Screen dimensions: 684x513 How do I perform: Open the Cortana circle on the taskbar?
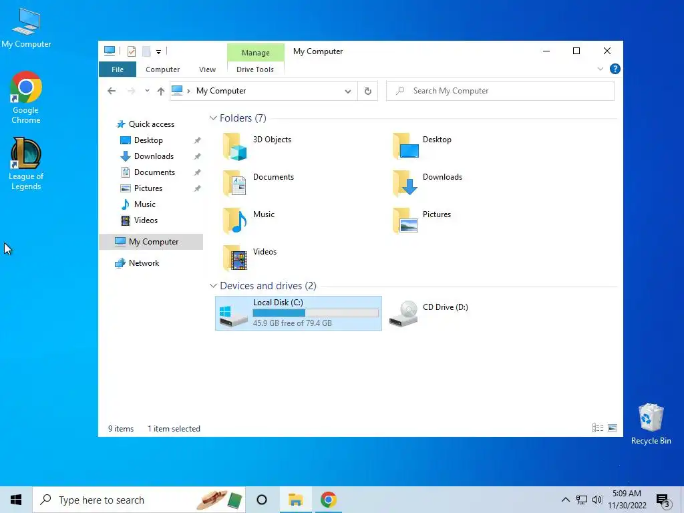pyautogui.click(x=262, y=500)
